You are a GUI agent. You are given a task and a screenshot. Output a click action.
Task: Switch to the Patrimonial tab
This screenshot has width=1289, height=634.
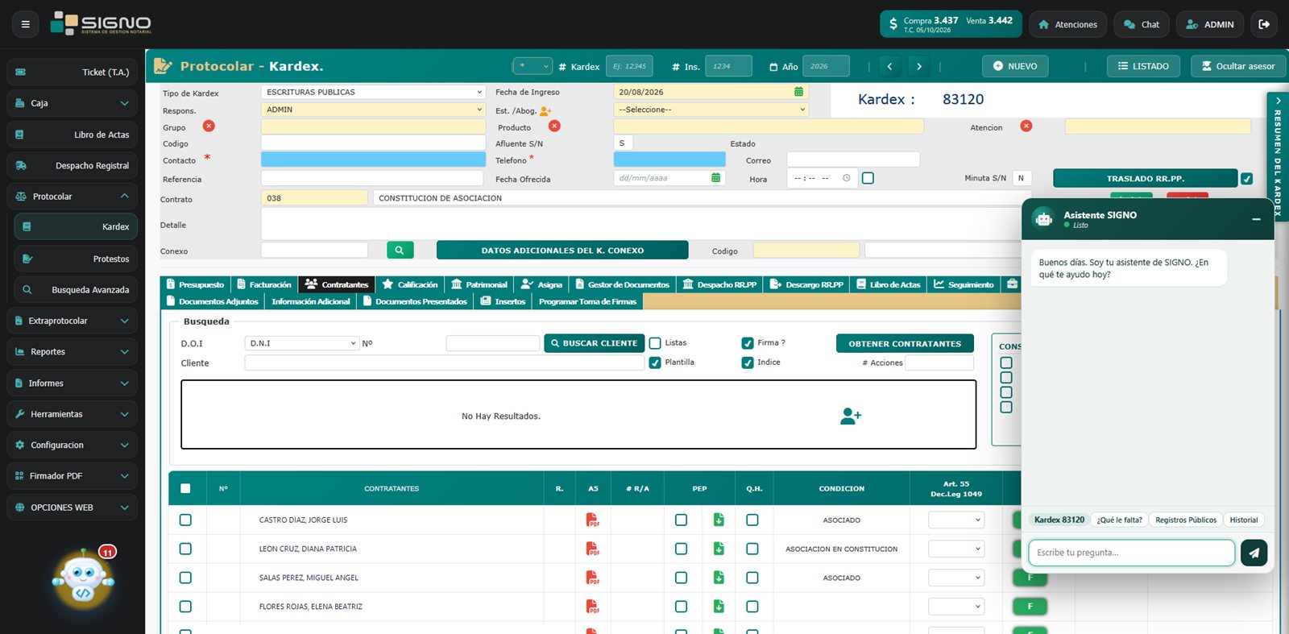pos(479,284)
